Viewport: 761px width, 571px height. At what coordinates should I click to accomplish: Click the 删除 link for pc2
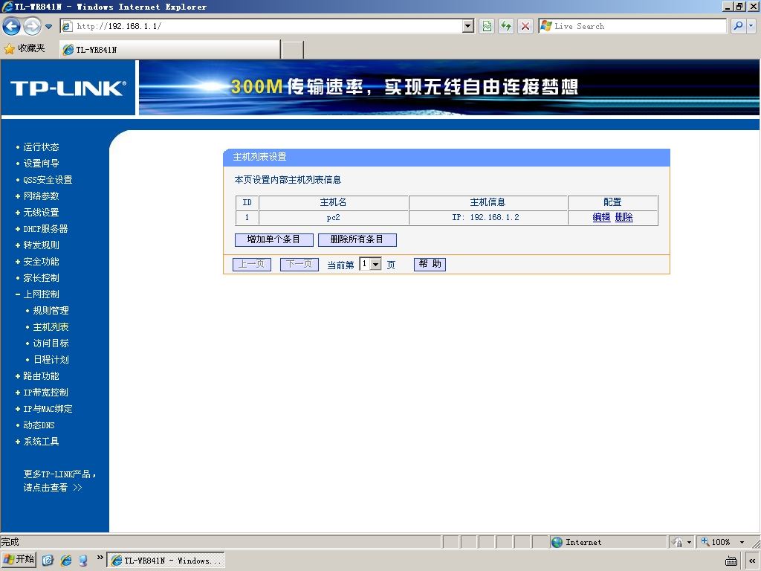[x=624, y=217]
